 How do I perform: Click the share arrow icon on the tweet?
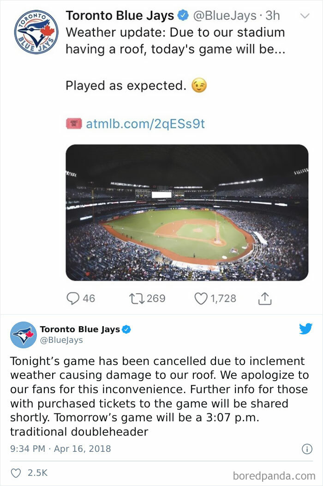(264, 298)
